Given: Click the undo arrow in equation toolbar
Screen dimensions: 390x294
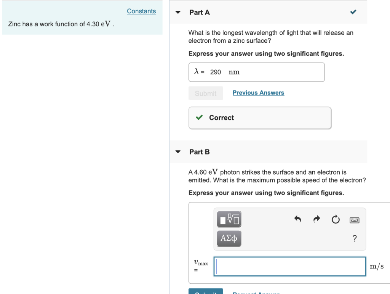Looking at the screenshot, I should coord(297,219).
